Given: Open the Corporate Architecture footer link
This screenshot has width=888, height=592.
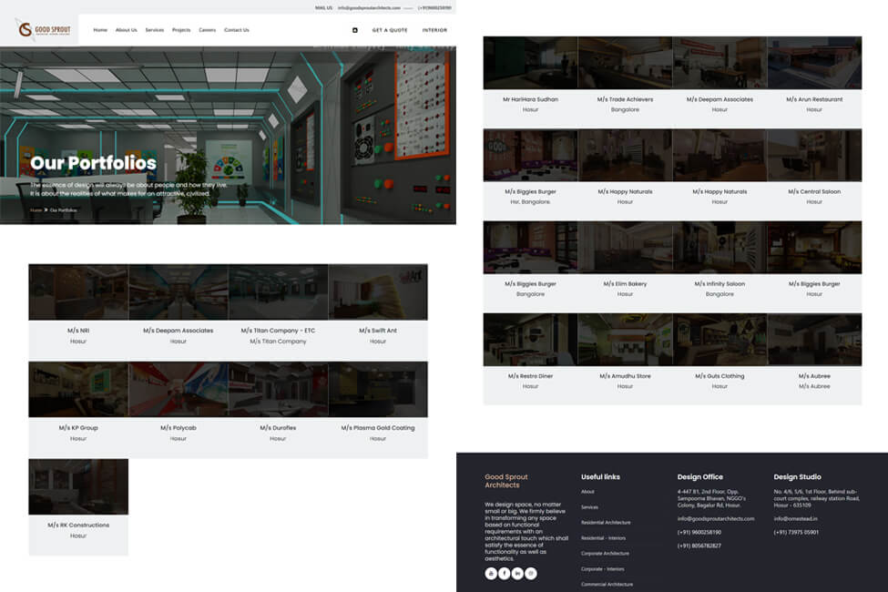Looking at the screenshot, I should (x=605, y=553).
